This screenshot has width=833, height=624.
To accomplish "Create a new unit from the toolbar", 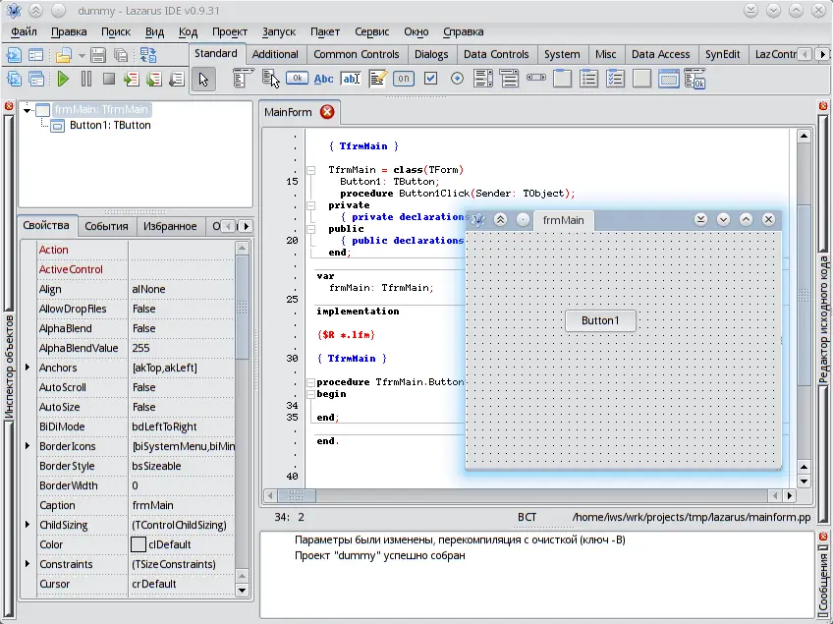I will click(x=14, y=55).
